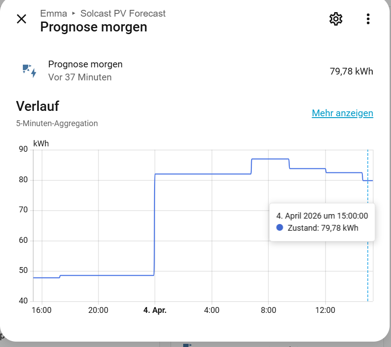The width and height of the screenshot is (391, 347).
Task: Click the steep rise in the line at 4. Apr.
Action: pos(155,225)
